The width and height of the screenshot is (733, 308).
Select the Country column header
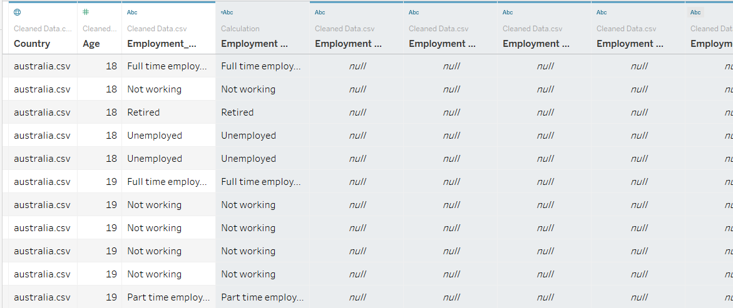pos(32,44)
